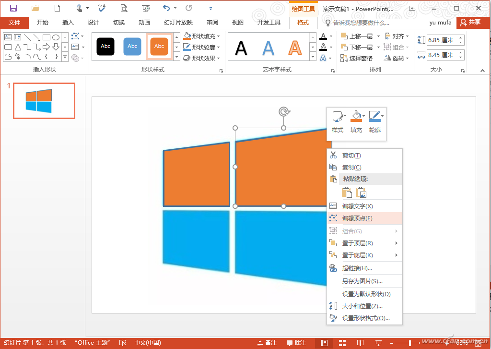Click 编辑顶点 in the context menu
Viewport: 491px width, 349px height.
(364, 218)
